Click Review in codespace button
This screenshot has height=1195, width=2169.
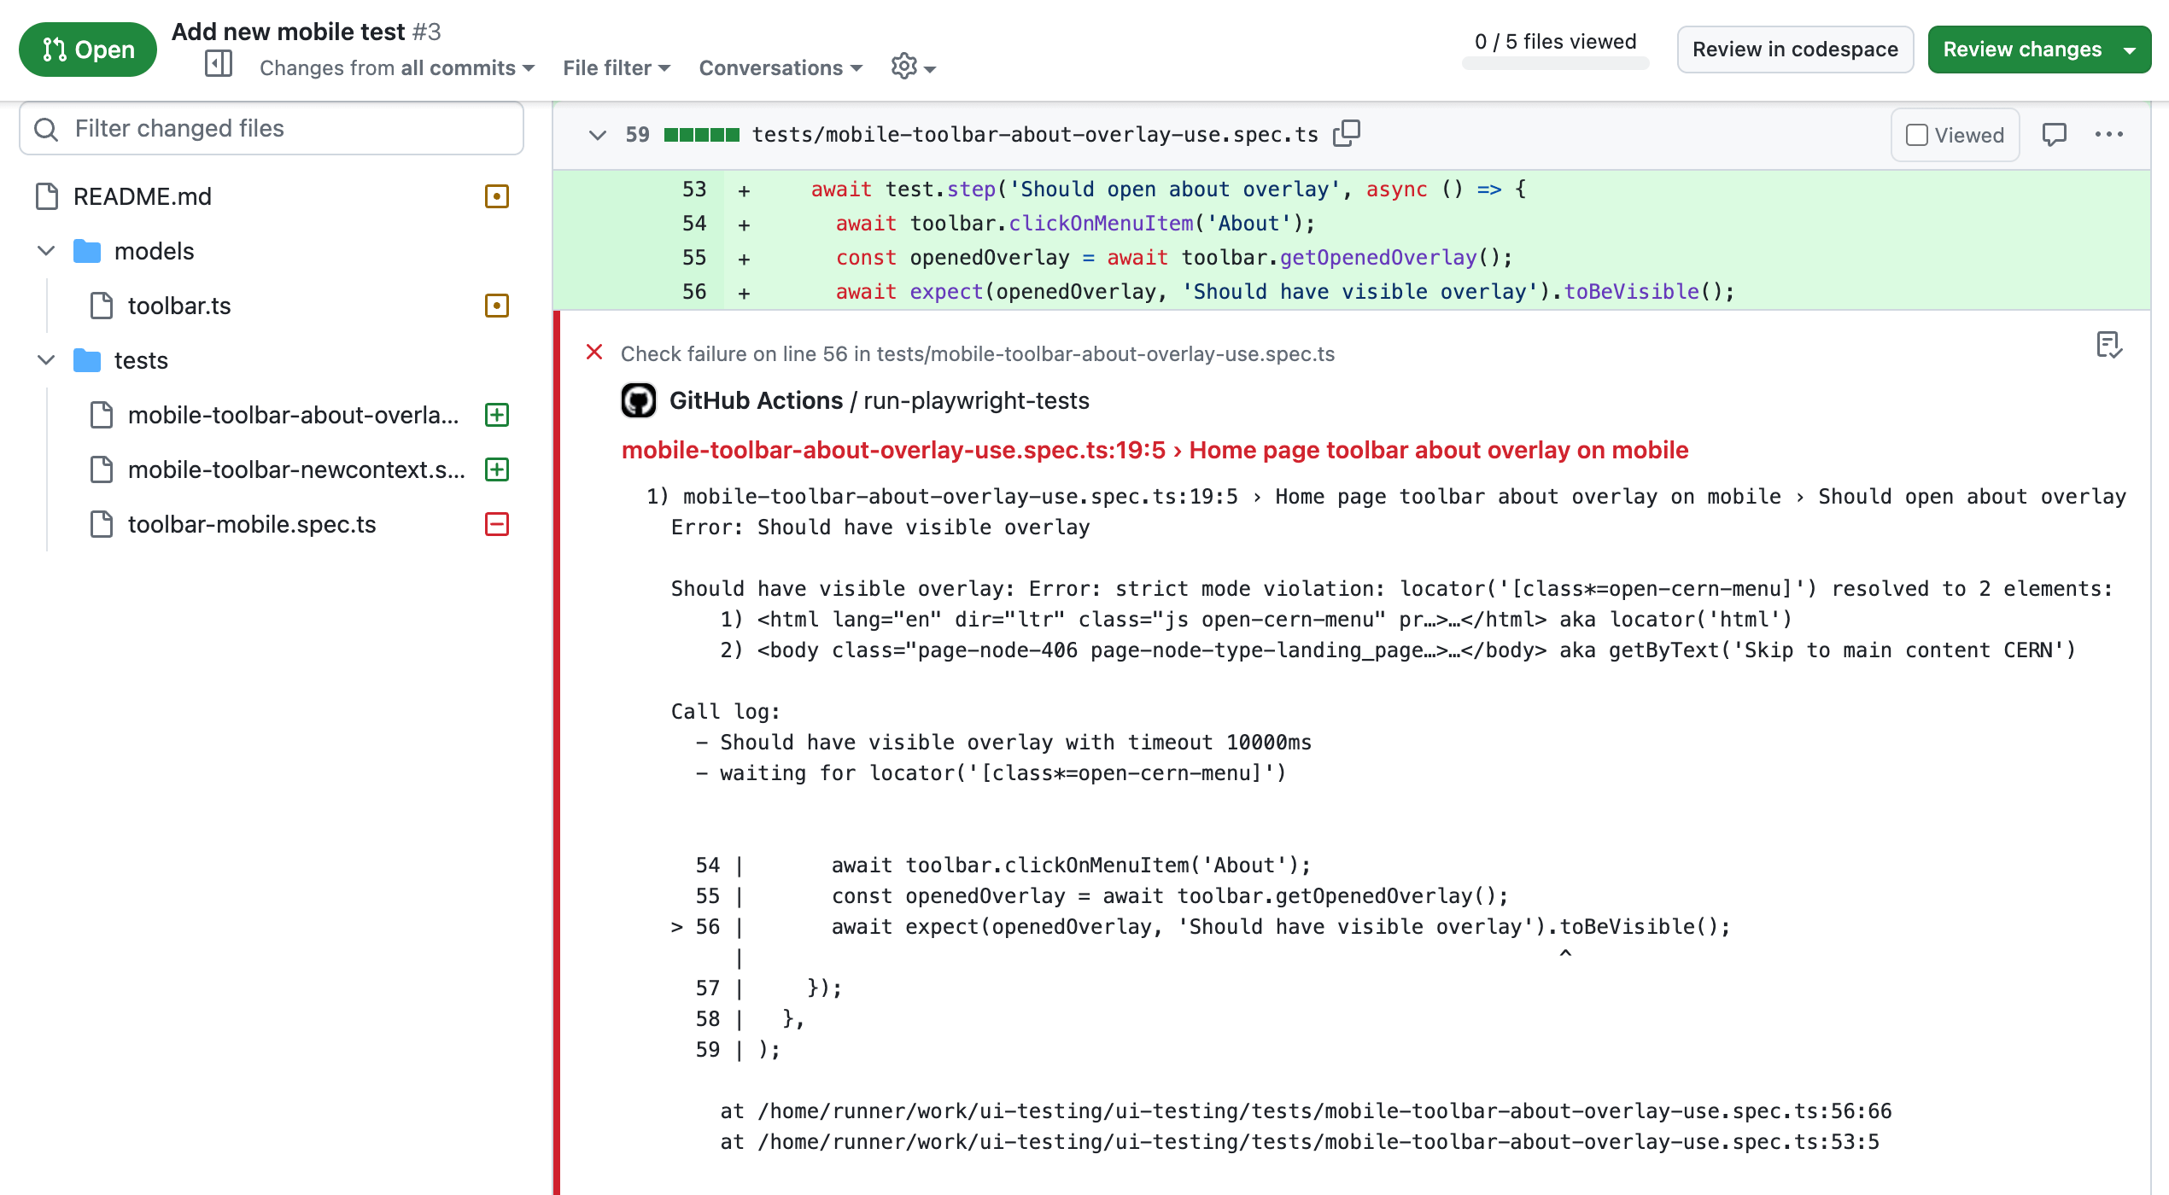point(1795,49)
